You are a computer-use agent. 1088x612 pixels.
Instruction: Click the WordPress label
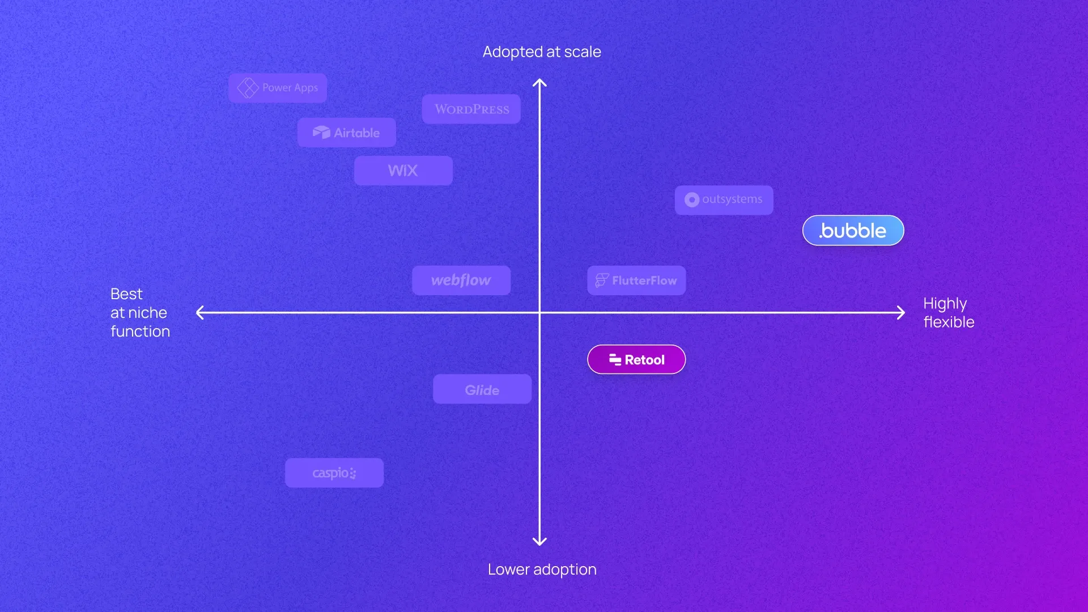click(x=471, y=108)
